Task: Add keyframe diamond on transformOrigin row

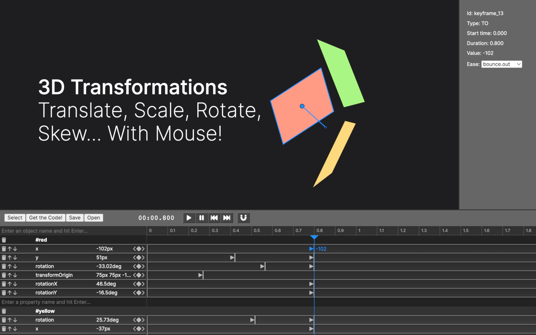Action: tap(139, 275)
